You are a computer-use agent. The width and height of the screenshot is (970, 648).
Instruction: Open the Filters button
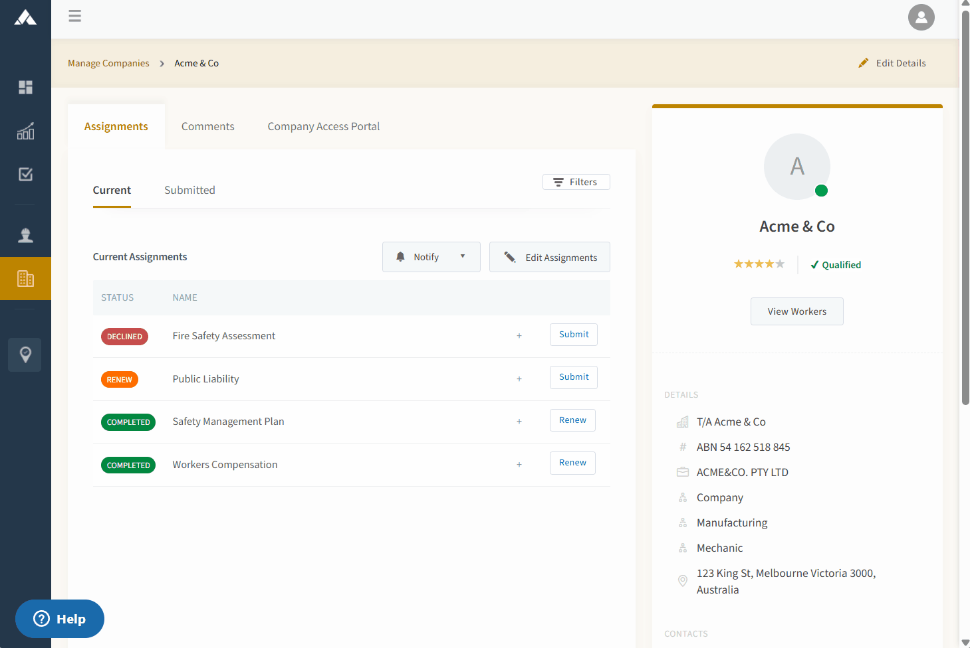coord(576,182)
